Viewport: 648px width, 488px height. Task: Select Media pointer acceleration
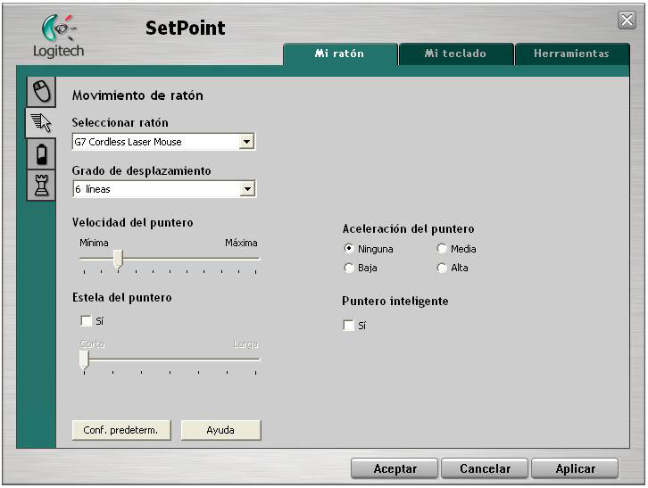[442, 249]
